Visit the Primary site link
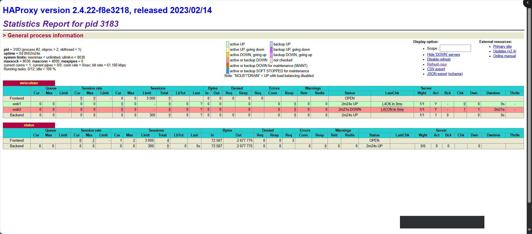The width and height of the screenshot is (532, 234). 502,47
